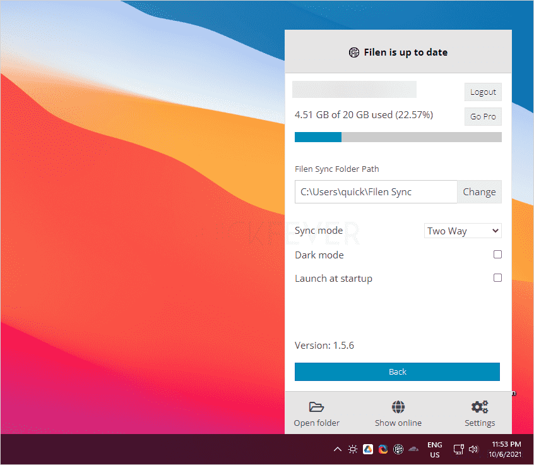The height and width of the screenshot is (465, 534).
Task: Click the storage usage progress bar
Action: coord(398,137)
